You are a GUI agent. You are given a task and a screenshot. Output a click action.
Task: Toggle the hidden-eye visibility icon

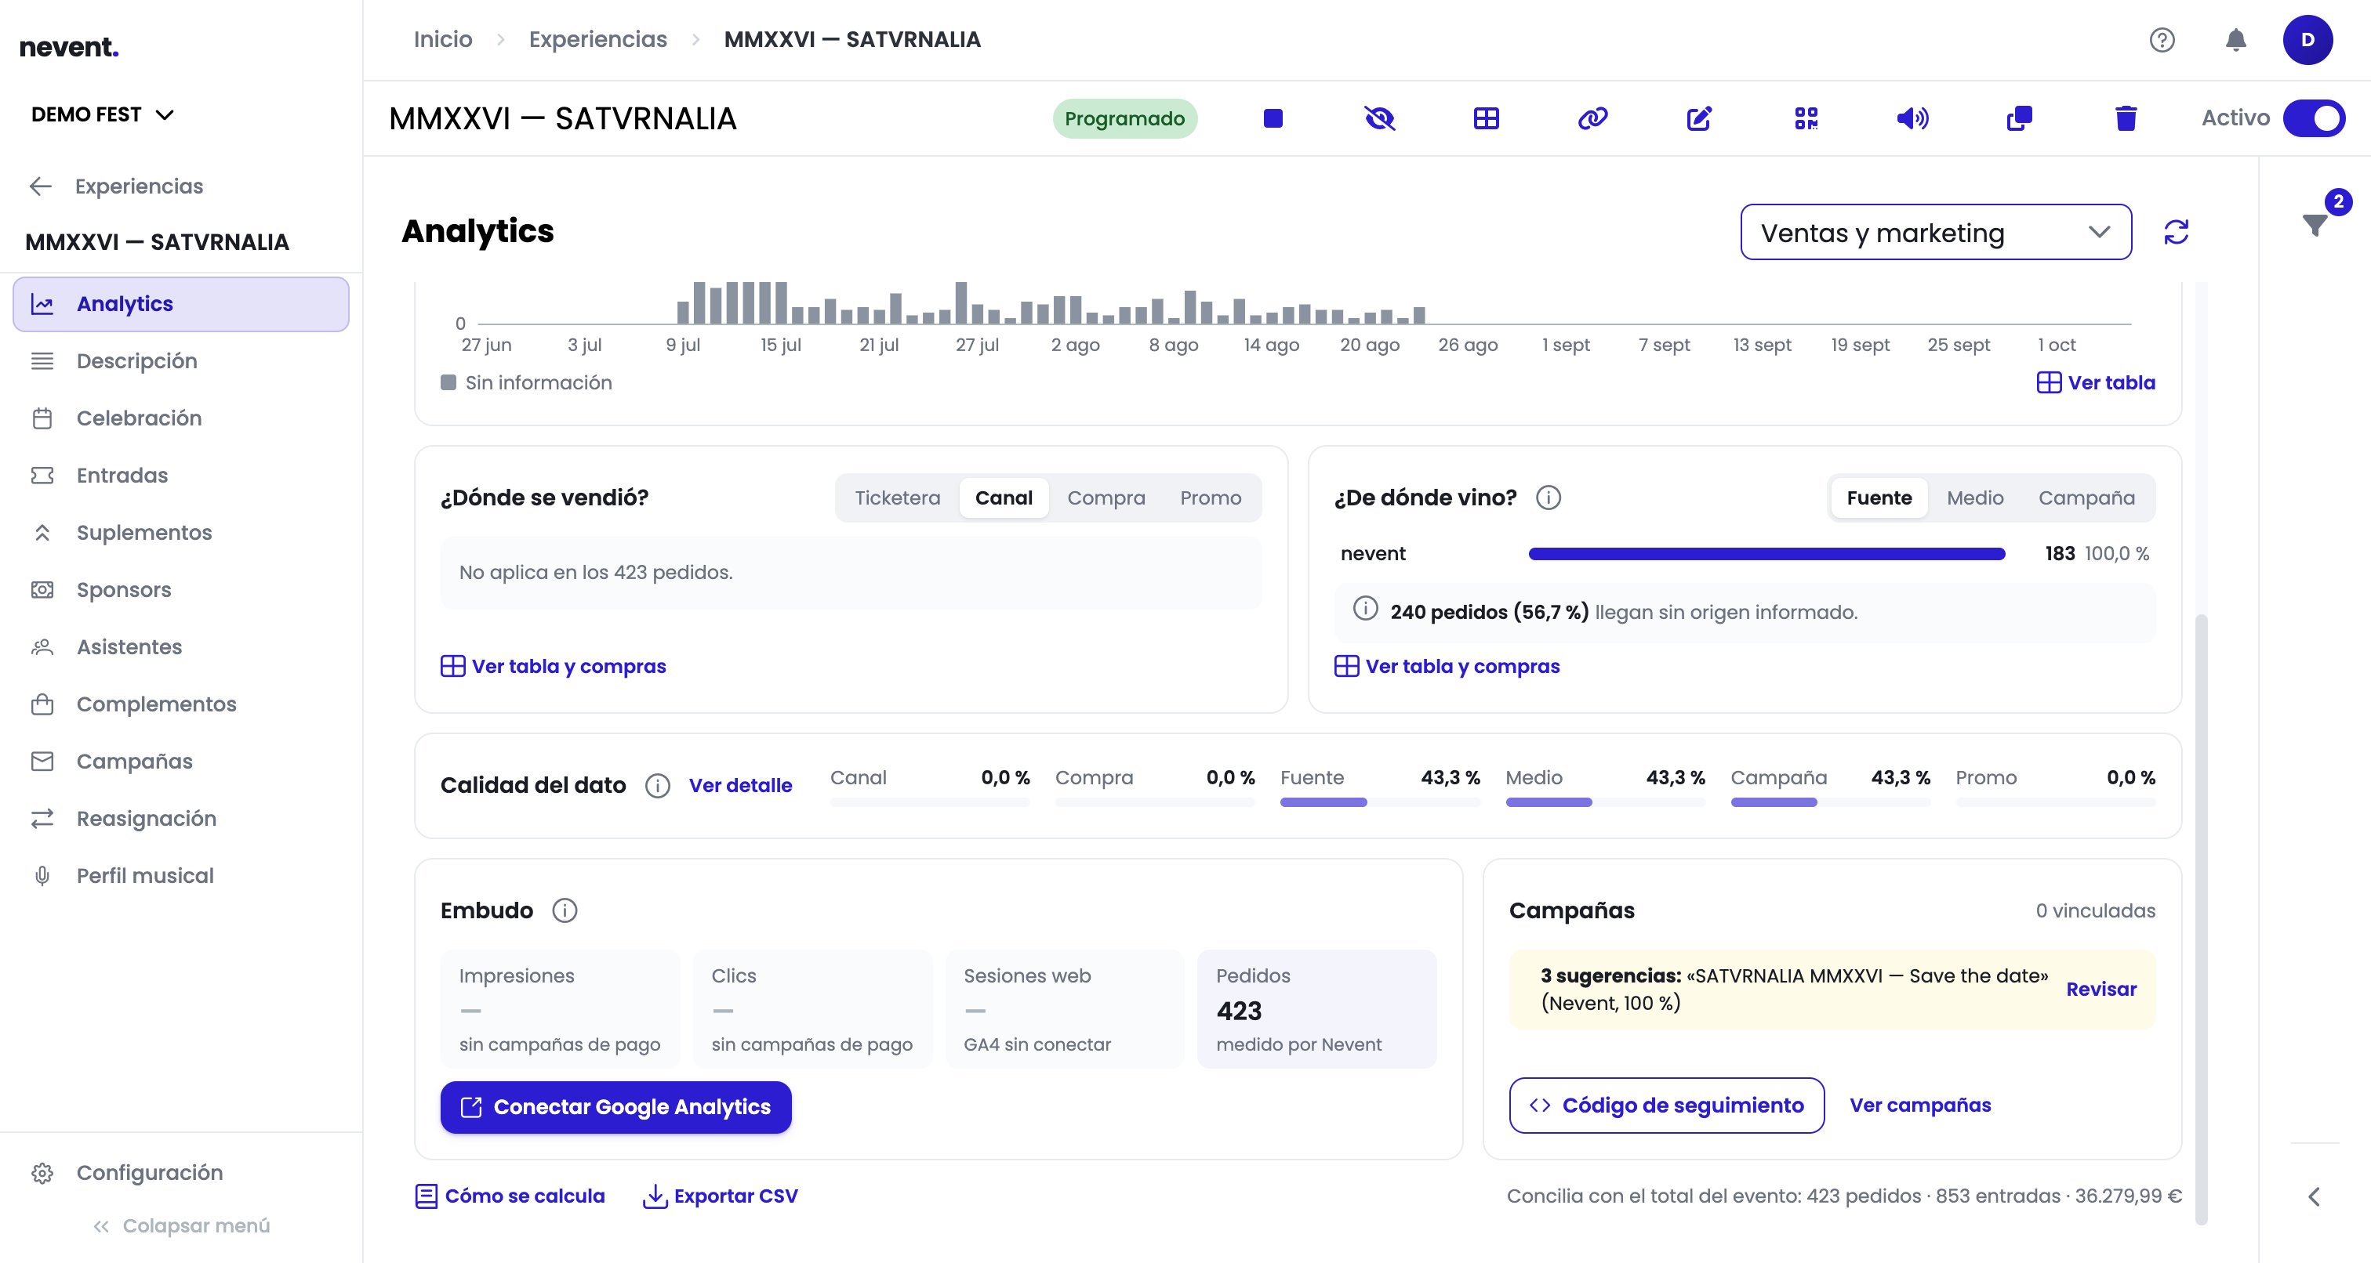point(1379,118)
